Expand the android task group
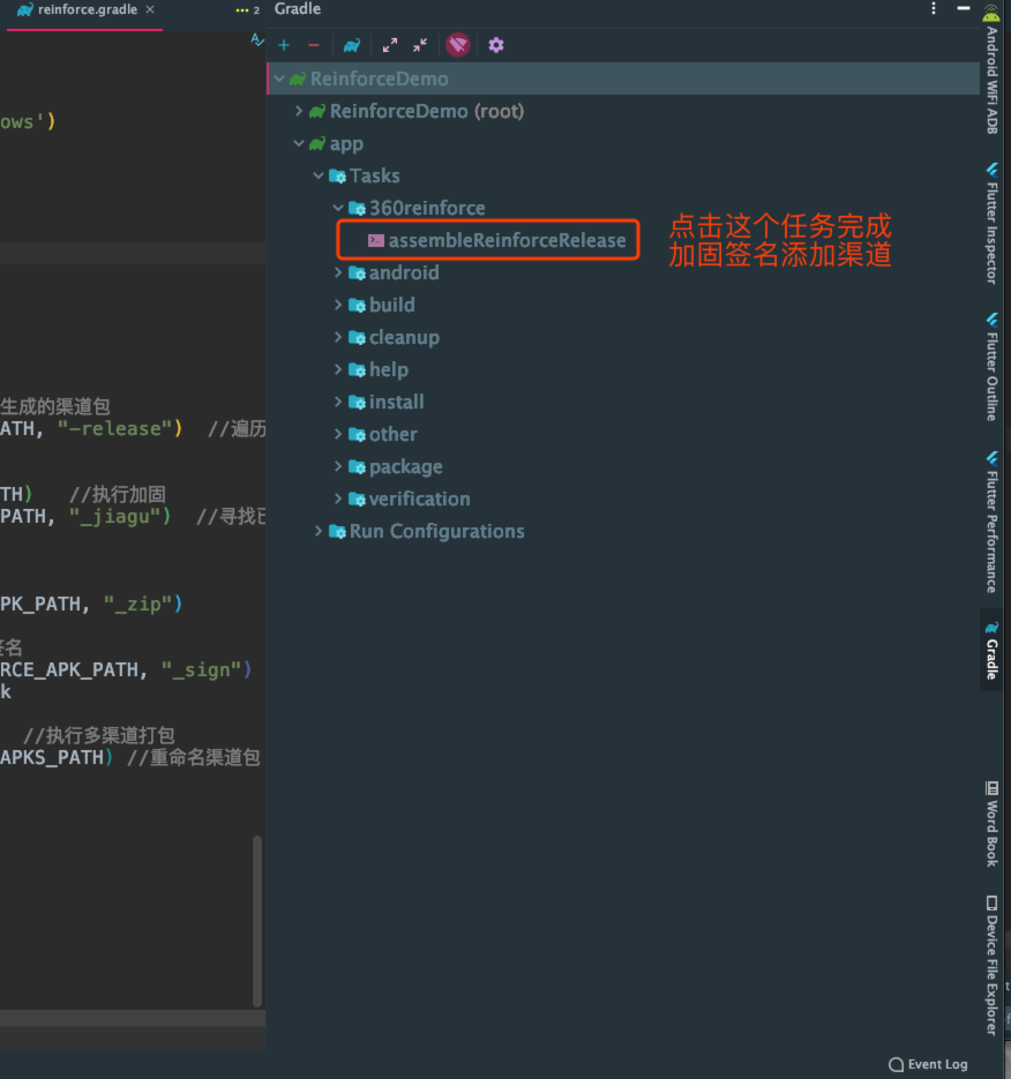1011x1079 pixels. pos(338,272)
